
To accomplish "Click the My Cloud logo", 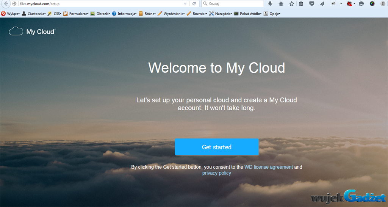I will coord(32,31).
